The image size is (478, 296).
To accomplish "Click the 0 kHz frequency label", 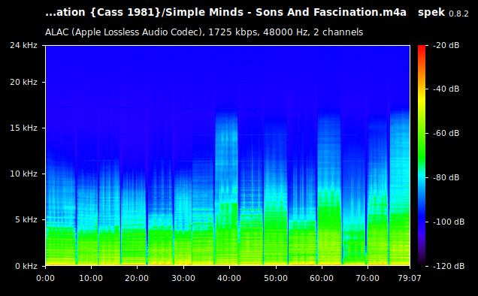I will (26, 266).
